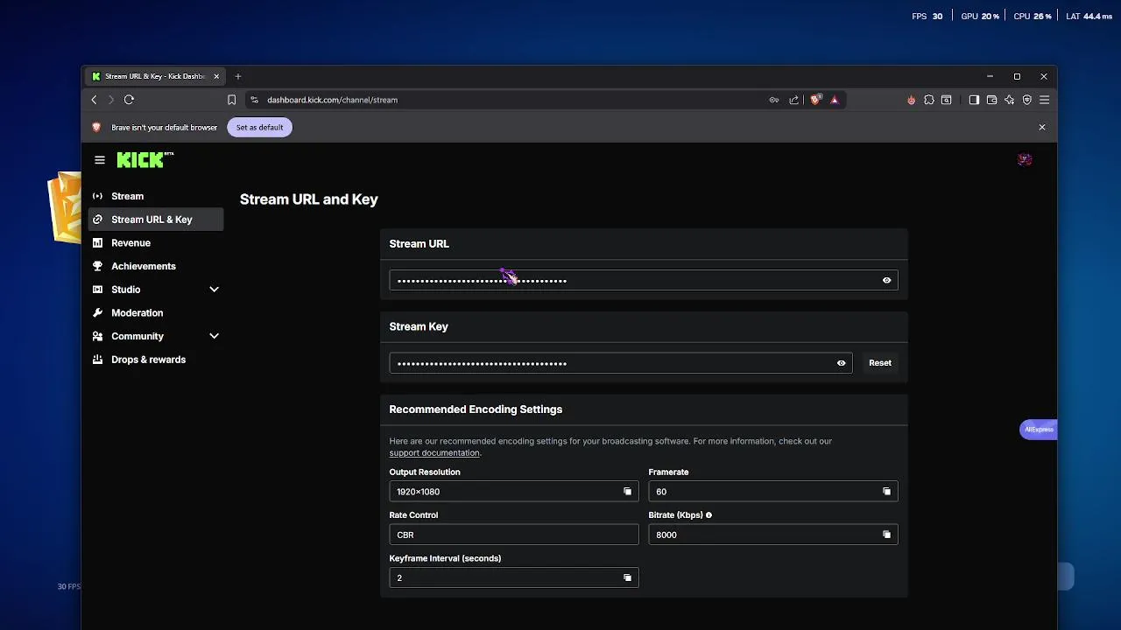Open the Brave main menu
The width and height of the screenshot is (1121, 630).
[1044, 100]
